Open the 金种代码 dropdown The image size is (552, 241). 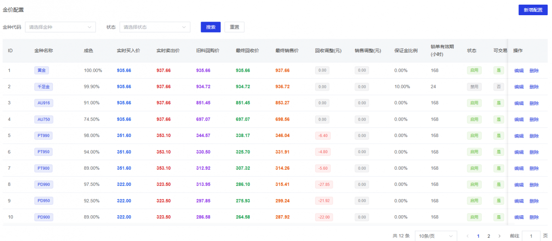tap(60, 27)
